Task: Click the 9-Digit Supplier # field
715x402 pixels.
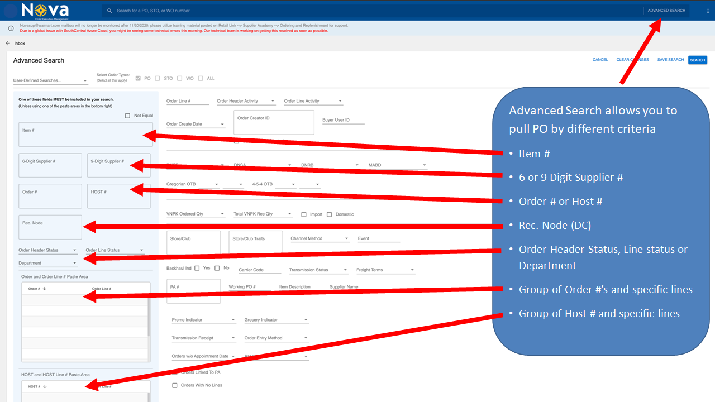Action: click(x=118, y=165)
